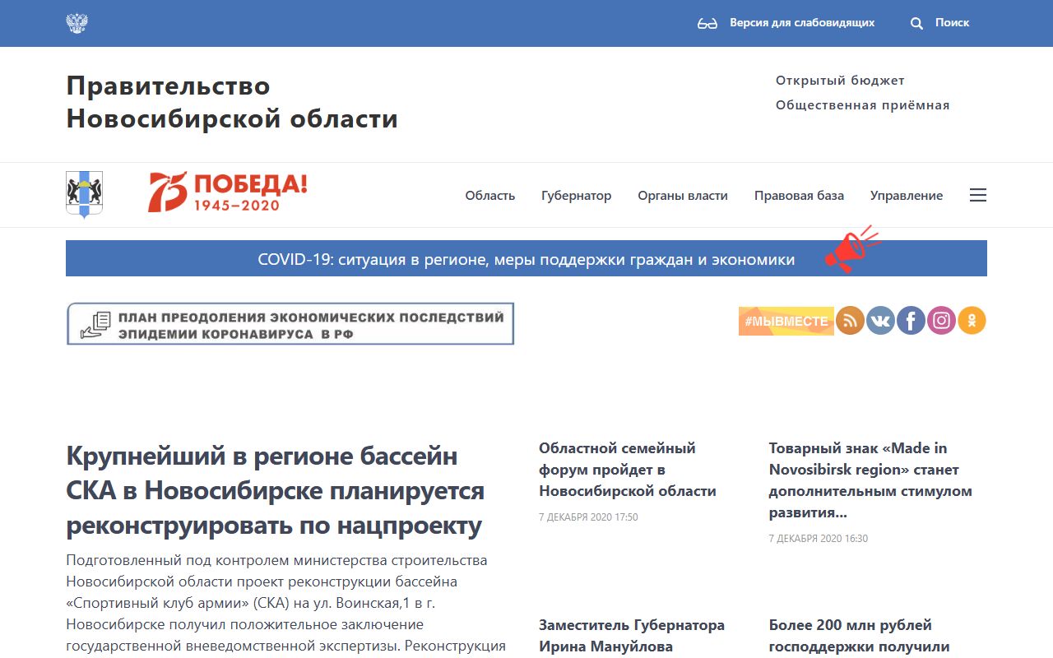Click 'Правительство Новосибирской области' site title
The image size is (1053, 658).
click(232, 102)
